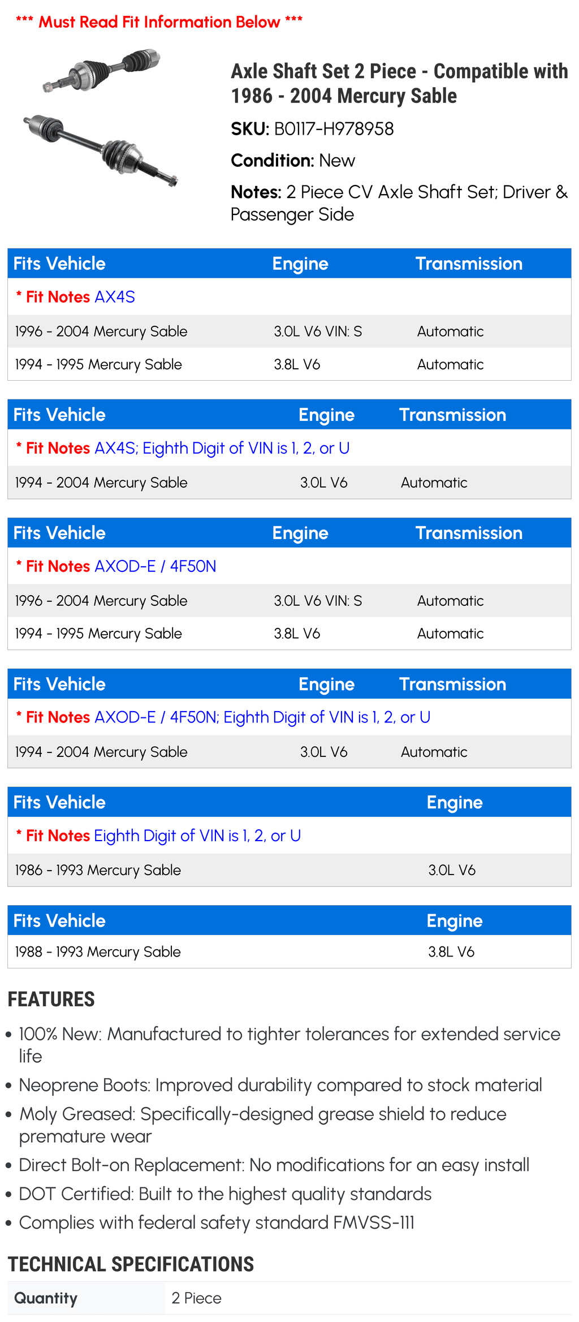Click the FEATURES section heading

[x=51, y=1000]
